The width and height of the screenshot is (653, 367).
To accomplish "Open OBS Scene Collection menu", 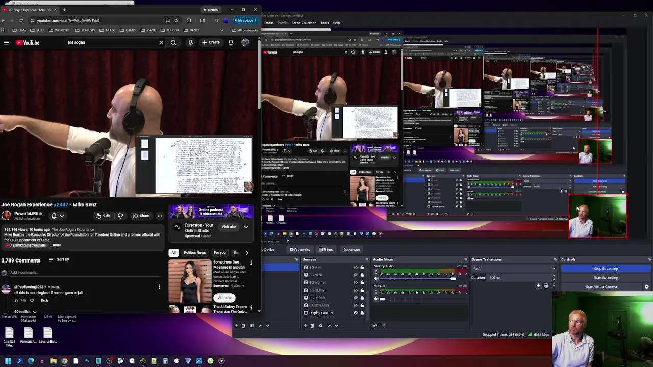I will (x=304, y=23).
